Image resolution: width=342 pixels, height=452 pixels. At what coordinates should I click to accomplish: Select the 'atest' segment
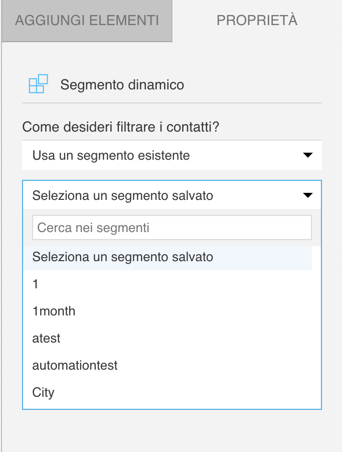pos(167,338)
